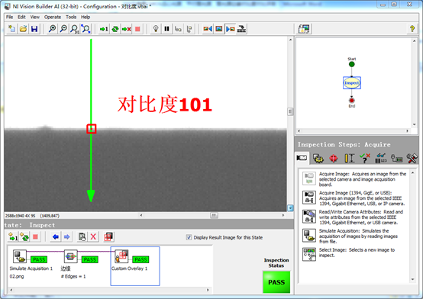The width and height of the screenshot is (423, 299).
Task: Select the Zoom to Fit icon
Action: coord(86,29)
